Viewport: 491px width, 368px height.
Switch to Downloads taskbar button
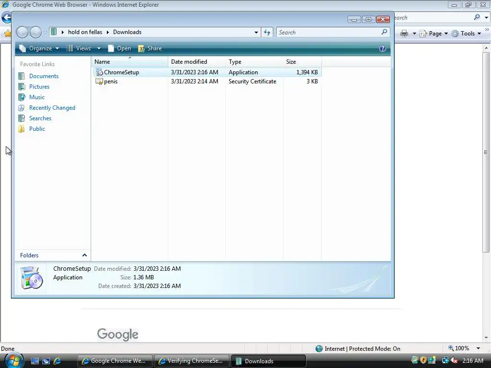point(269,361)
